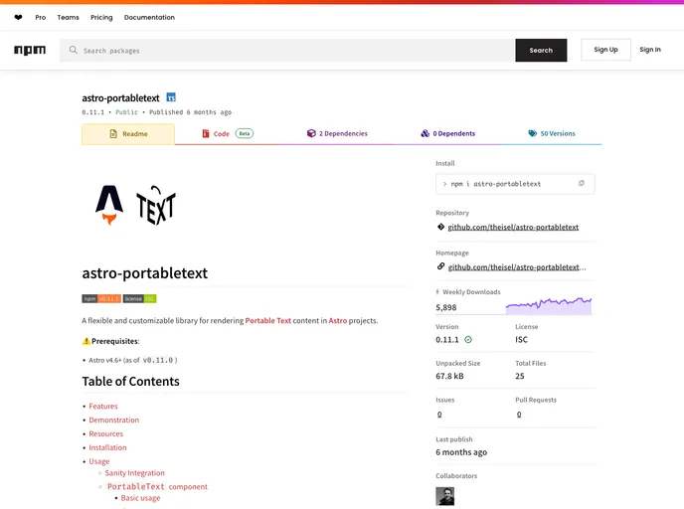Click the weekly downloads sparkline chart
This screenshot has width=684, height=509.
[x=549, y=306]
